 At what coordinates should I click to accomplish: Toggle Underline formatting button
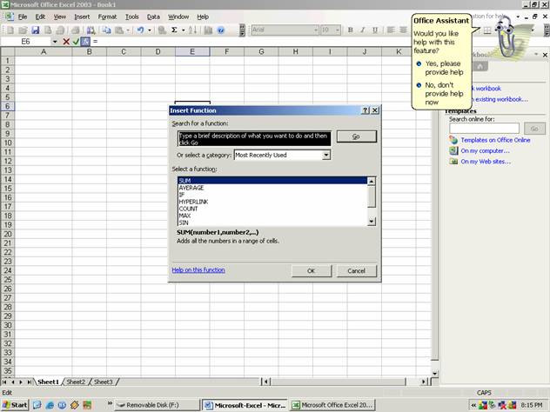coord(375,30)
